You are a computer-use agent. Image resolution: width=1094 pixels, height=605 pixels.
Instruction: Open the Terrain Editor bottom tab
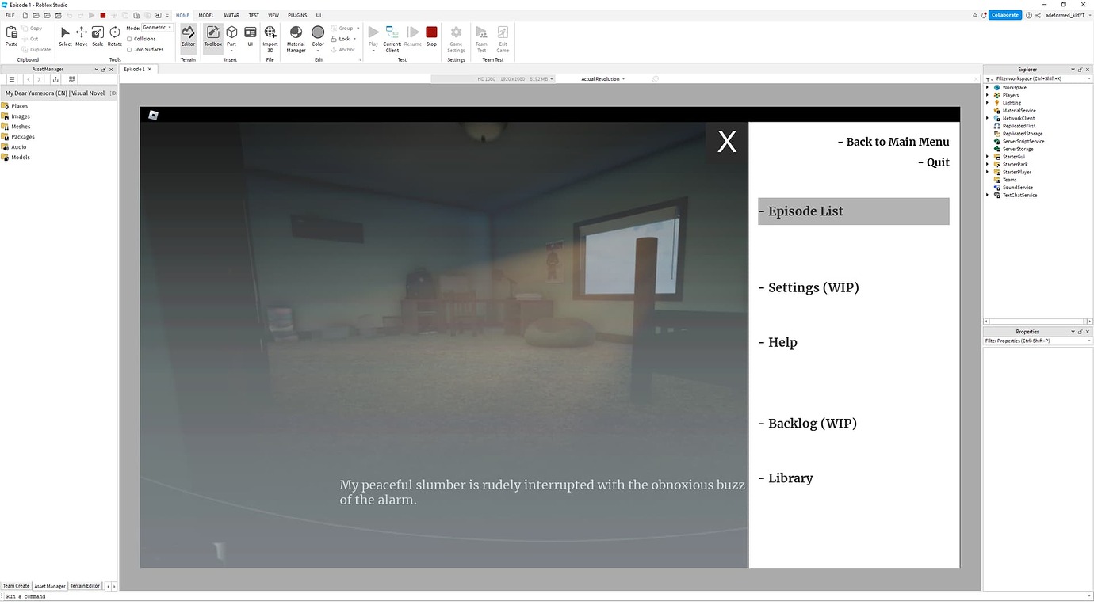[x=85, y=586]
